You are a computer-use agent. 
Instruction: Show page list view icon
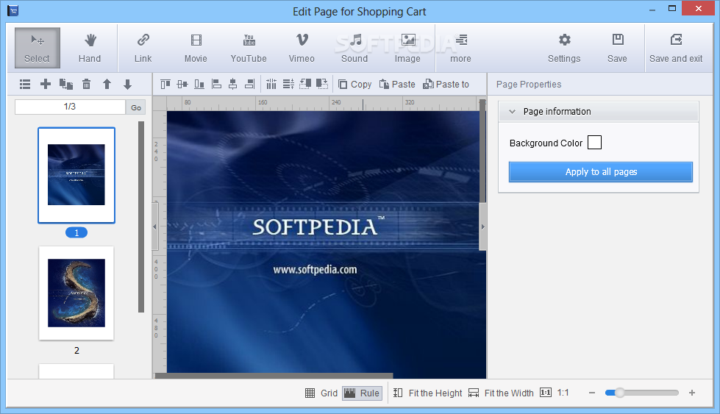(25, 84)
